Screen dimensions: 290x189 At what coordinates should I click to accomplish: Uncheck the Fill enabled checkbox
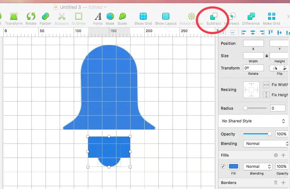(223, 166)
